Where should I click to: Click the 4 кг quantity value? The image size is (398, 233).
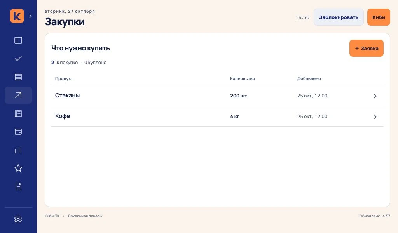(x=234, y=116)
